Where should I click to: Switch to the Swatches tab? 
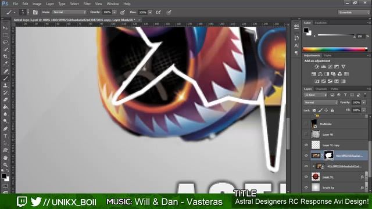[320, 23]
